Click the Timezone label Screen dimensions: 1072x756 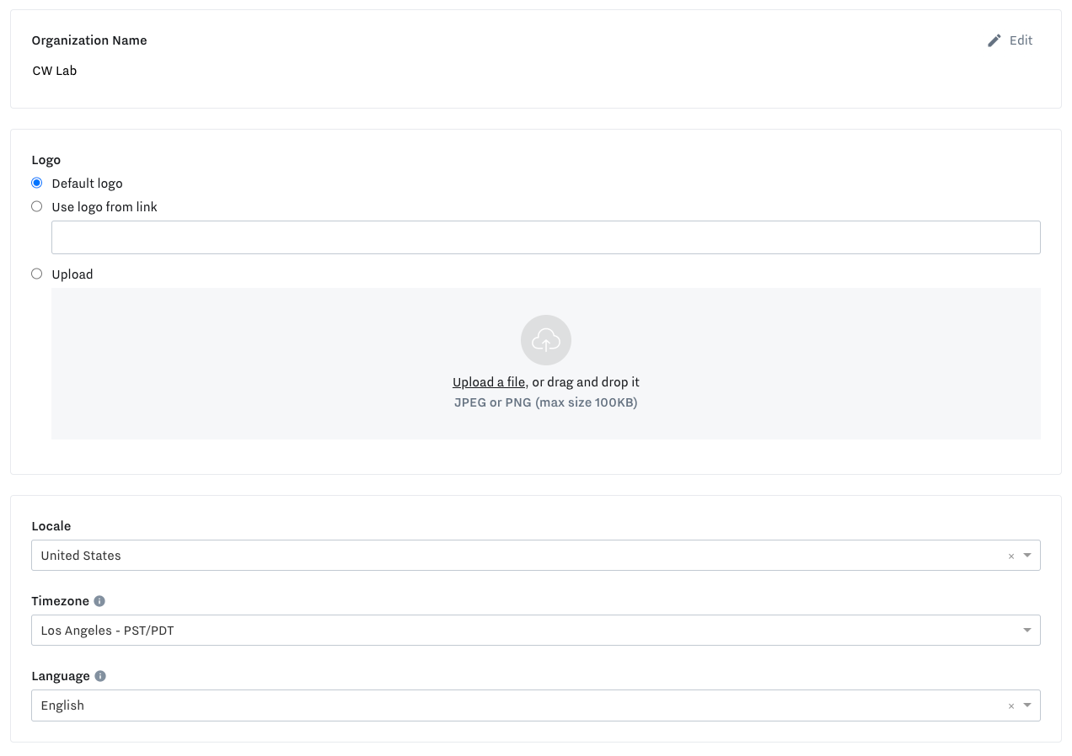[61, 601]
